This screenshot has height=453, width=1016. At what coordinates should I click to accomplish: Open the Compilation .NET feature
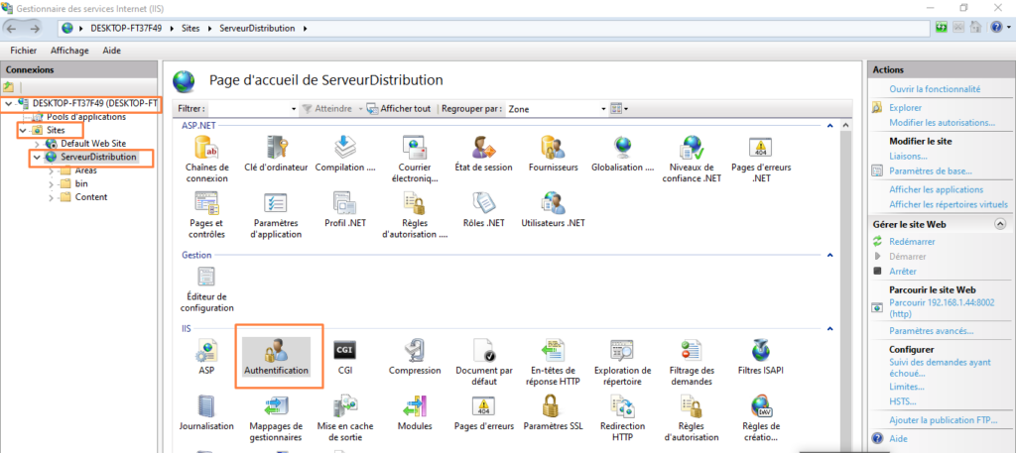pyautogui.click(x=345, y=156)
